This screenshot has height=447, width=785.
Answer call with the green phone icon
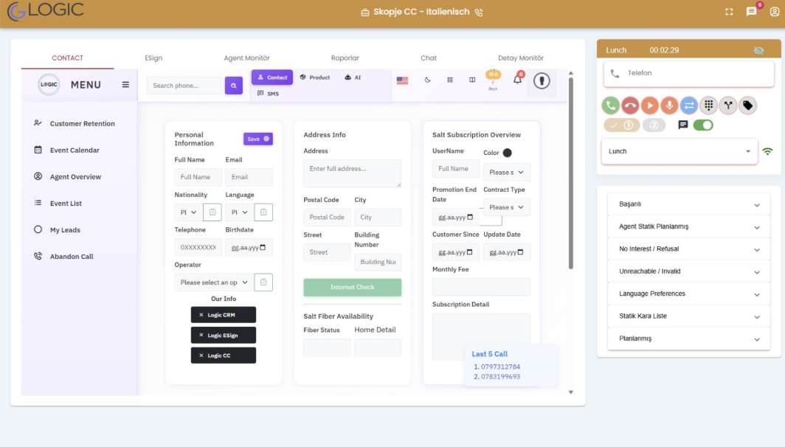point(610,105)
